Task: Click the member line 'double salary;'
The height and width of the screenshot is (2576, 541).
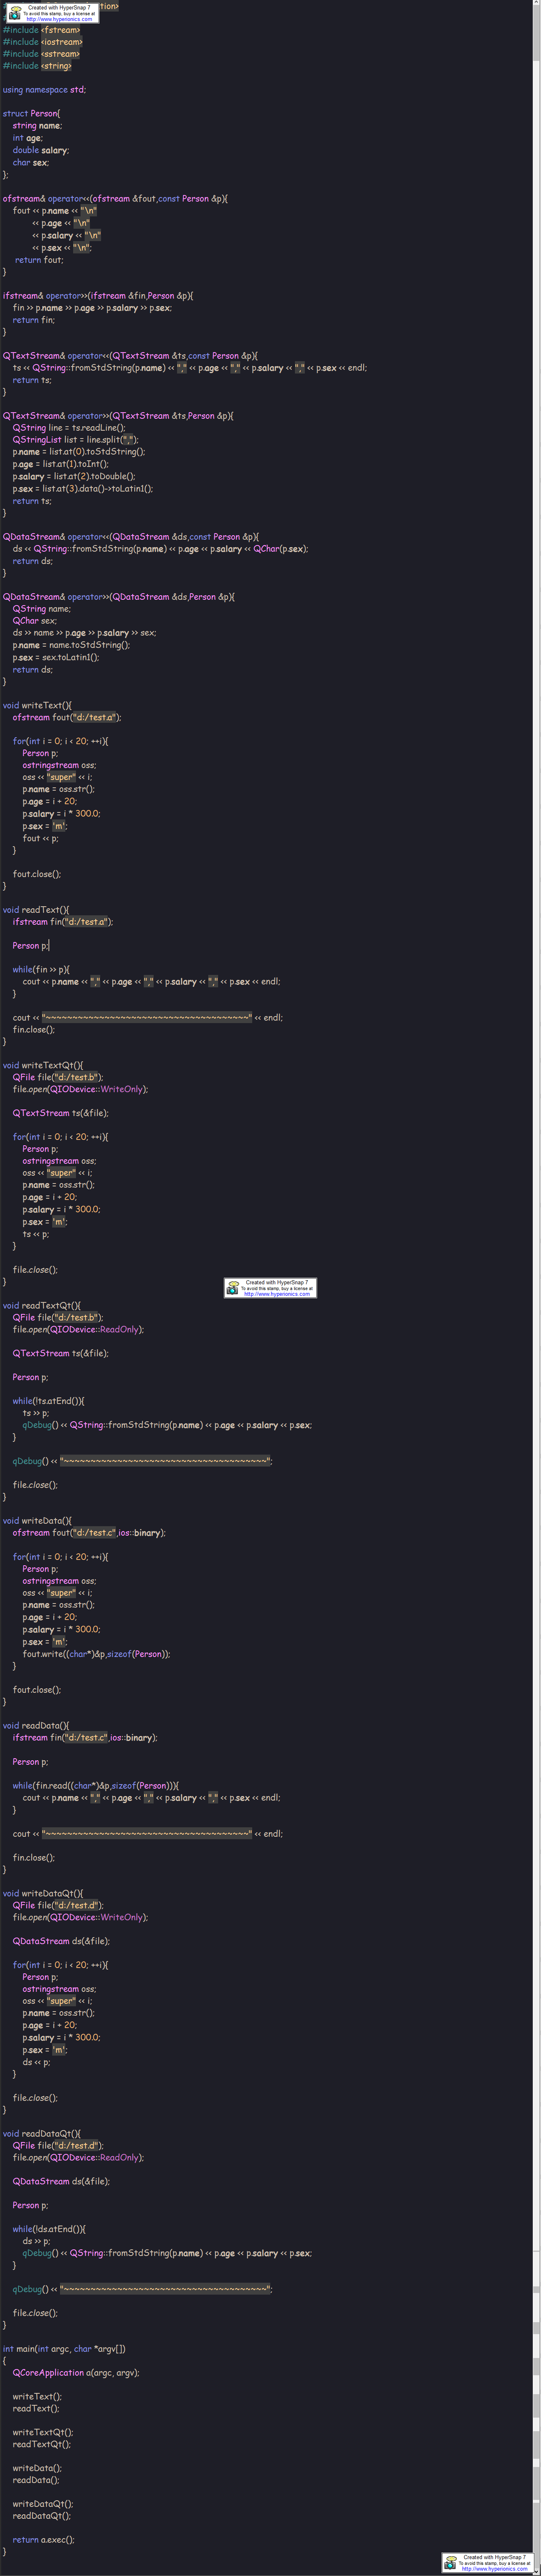Action: pos(41,150)
